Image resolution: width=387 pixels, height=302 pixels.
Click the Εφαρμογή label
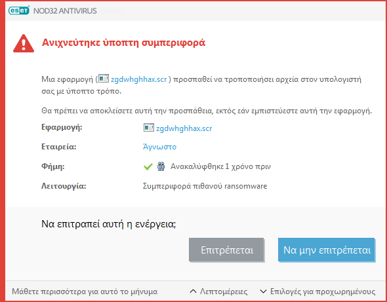[x=62, y=128]
